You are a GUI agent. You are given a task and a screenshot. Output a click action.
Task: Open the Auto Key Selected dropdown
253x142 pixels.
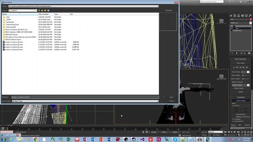click(x=215, y=132)
